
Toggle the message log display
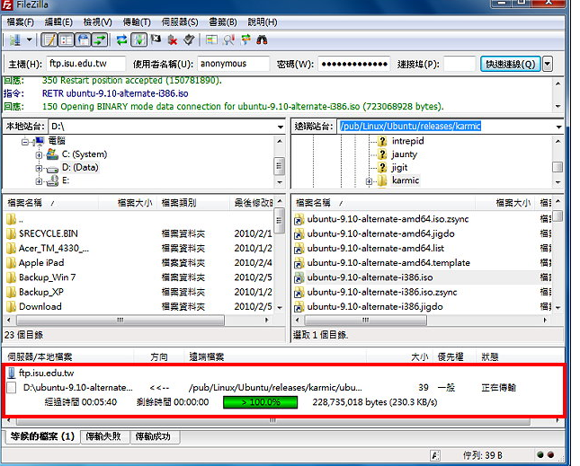(49, 40)
